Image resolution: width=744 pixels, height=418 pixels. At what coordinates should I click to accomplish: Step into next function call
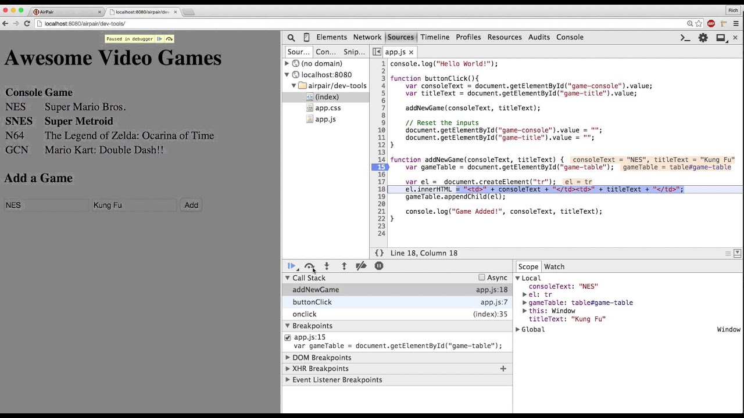[327, 266]
